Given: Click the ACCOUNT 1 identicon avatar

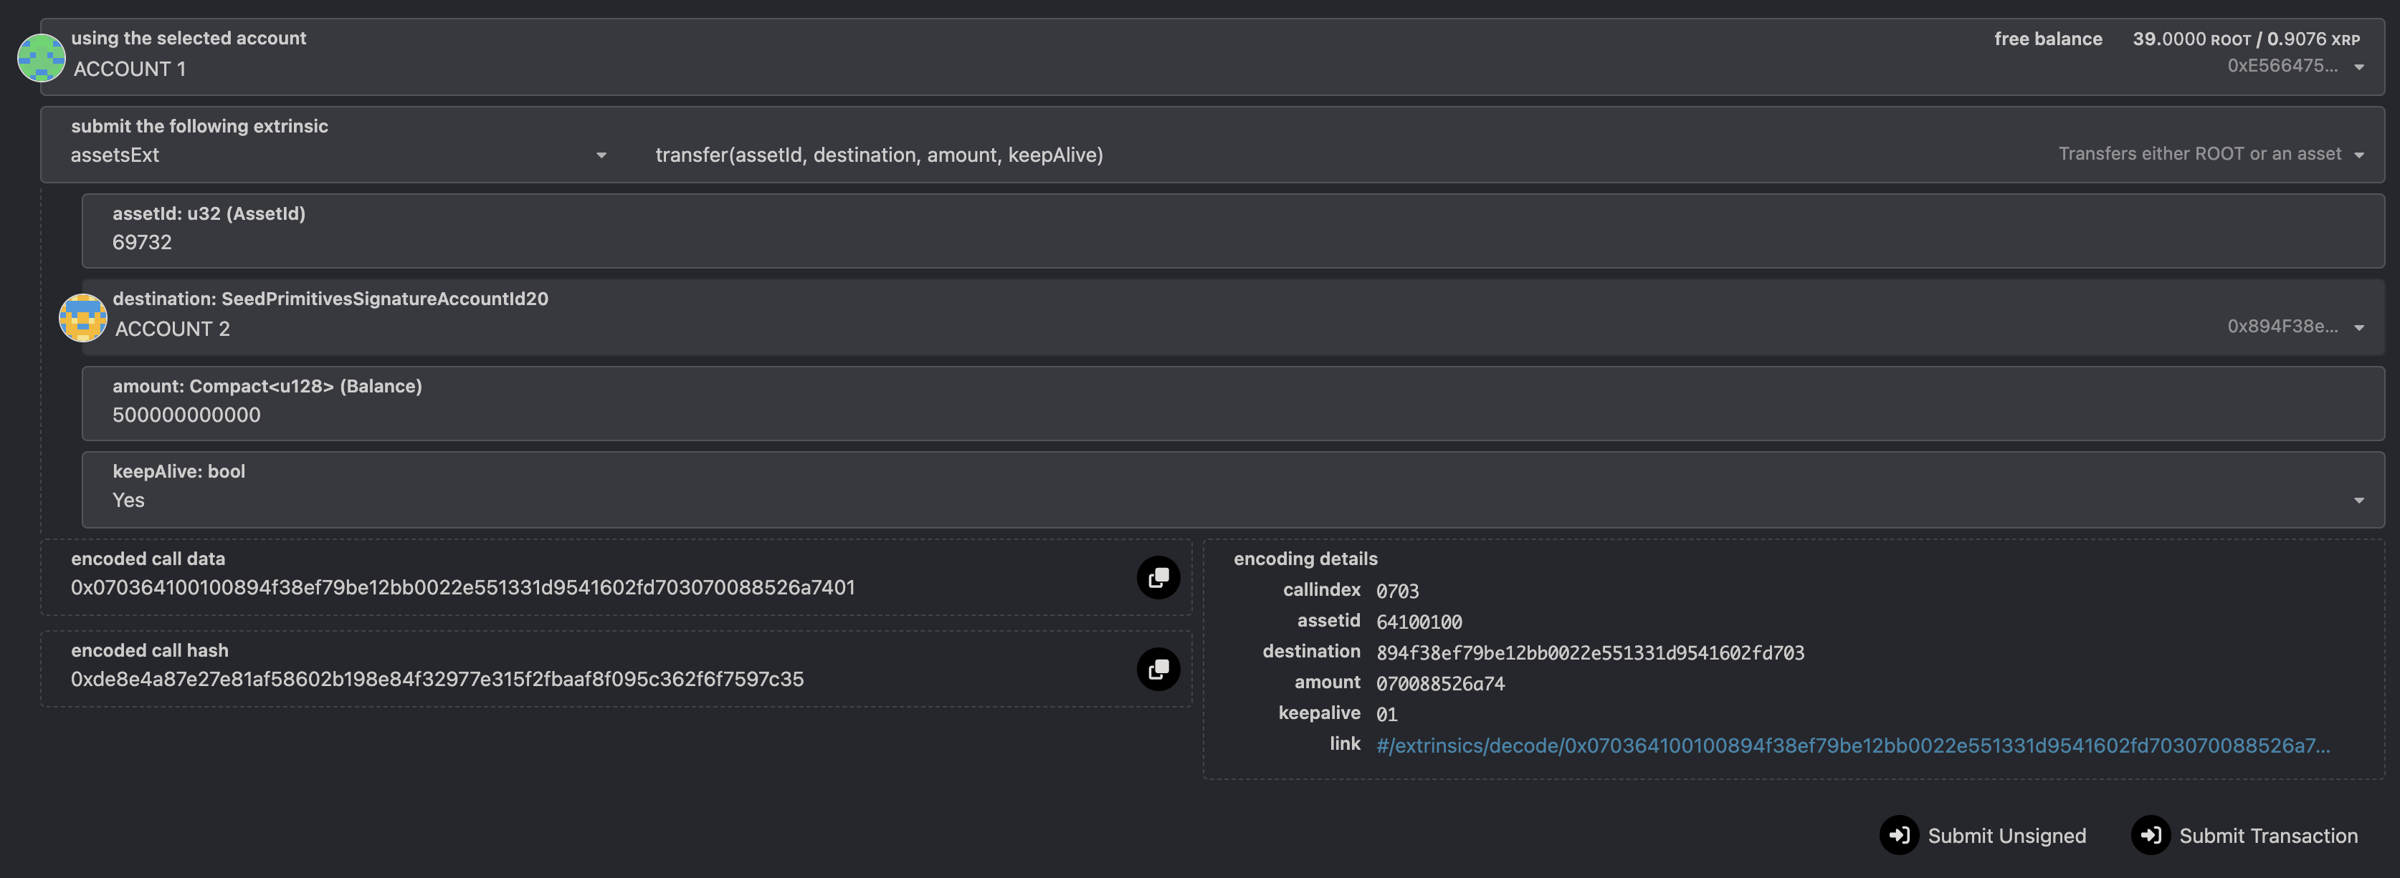Looking at the screenshot, I should pos(41,58).
